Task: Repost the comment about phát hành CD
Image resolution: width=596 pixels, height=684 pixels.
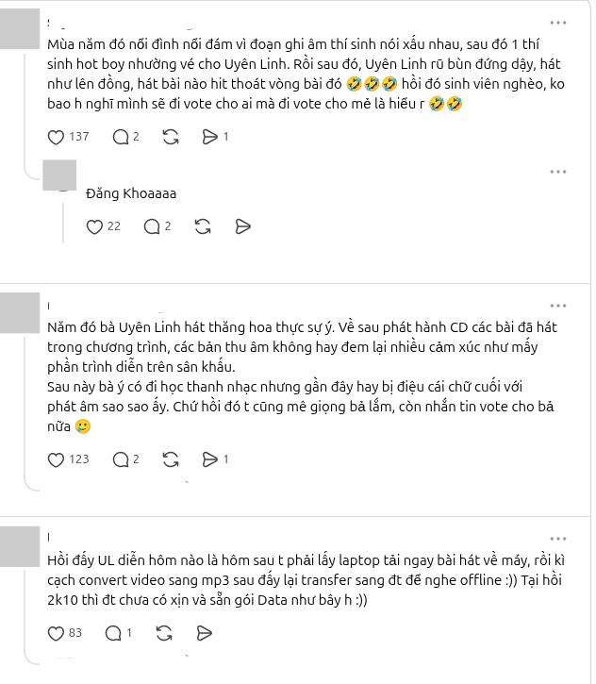Action: 171,459
